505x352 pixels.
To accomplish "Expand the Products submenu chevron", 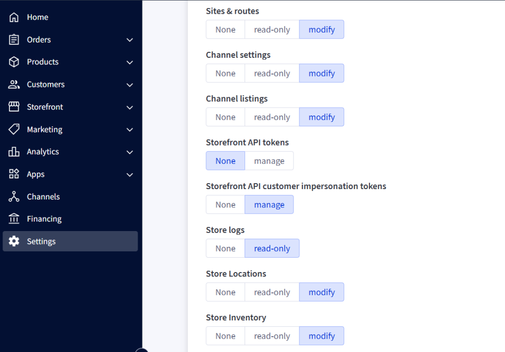I will tap(130, 62).
